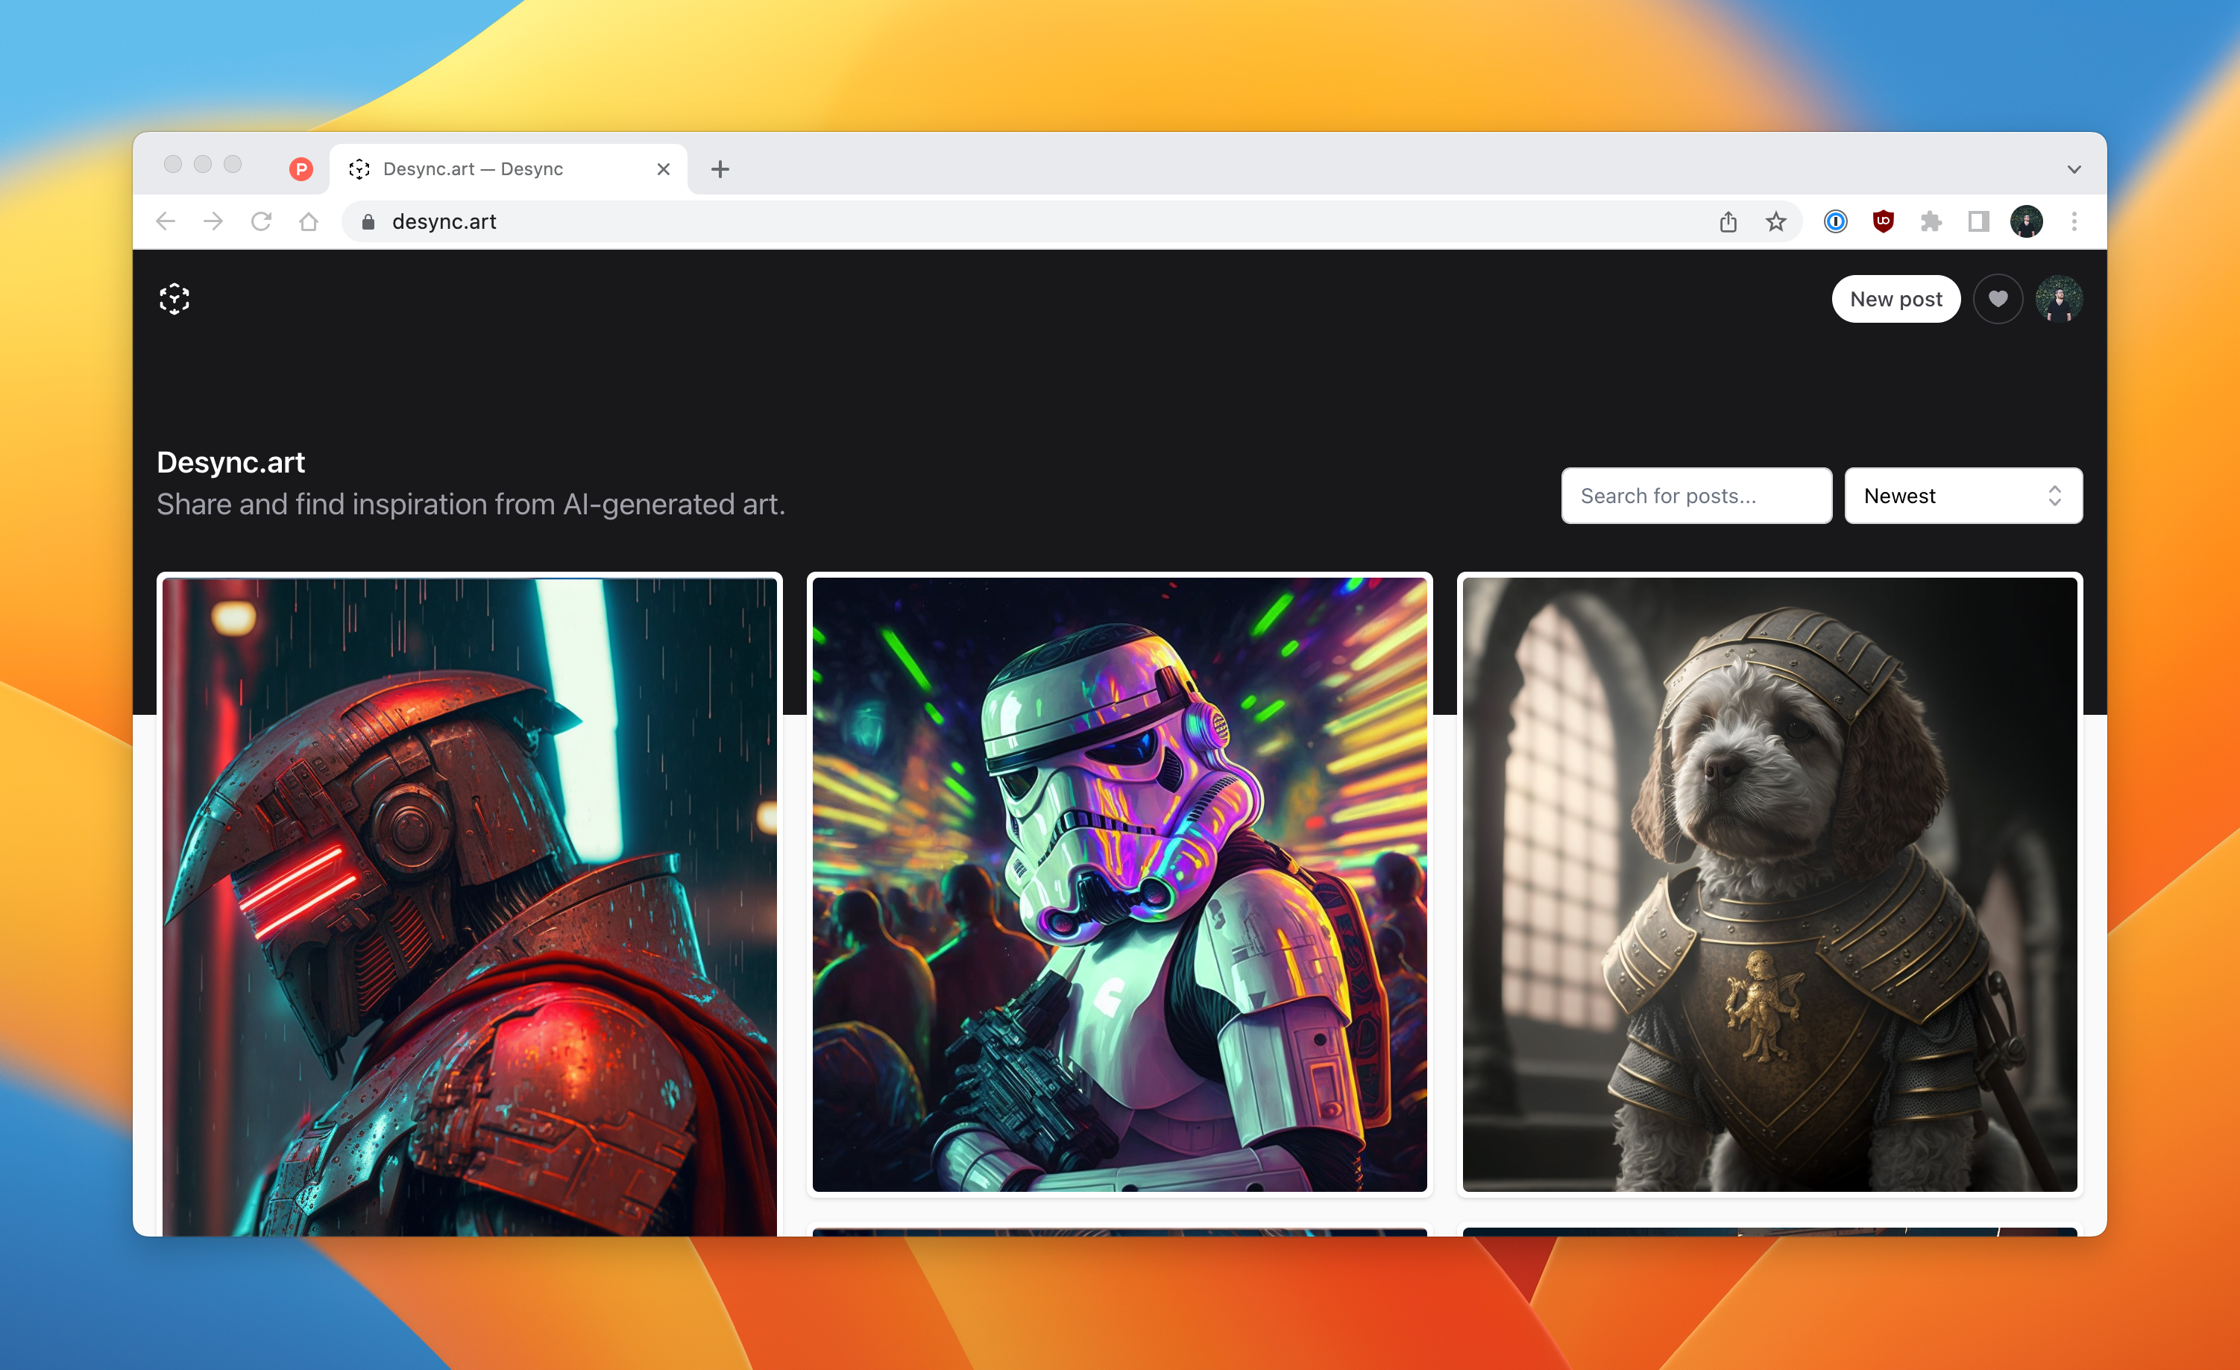Click the browser home icon
This screenshot has height=1370, width=2240.
[x=308, y=221]
